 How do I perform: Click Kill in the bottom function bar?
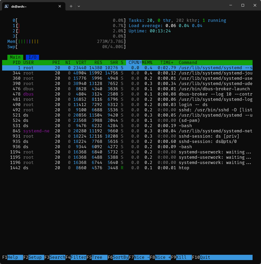tap(184, 257)
